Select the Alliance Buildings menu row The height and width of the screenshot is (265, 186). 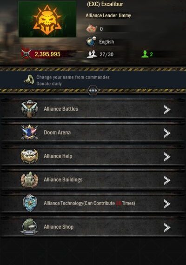[x=93, y=180]
